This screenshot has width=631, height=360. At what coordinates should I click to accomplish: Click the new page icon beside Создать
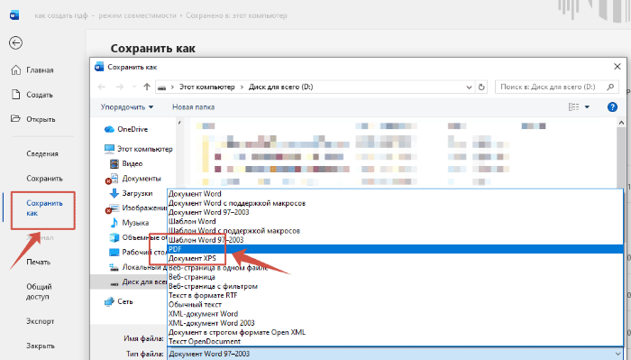[15, 95]
